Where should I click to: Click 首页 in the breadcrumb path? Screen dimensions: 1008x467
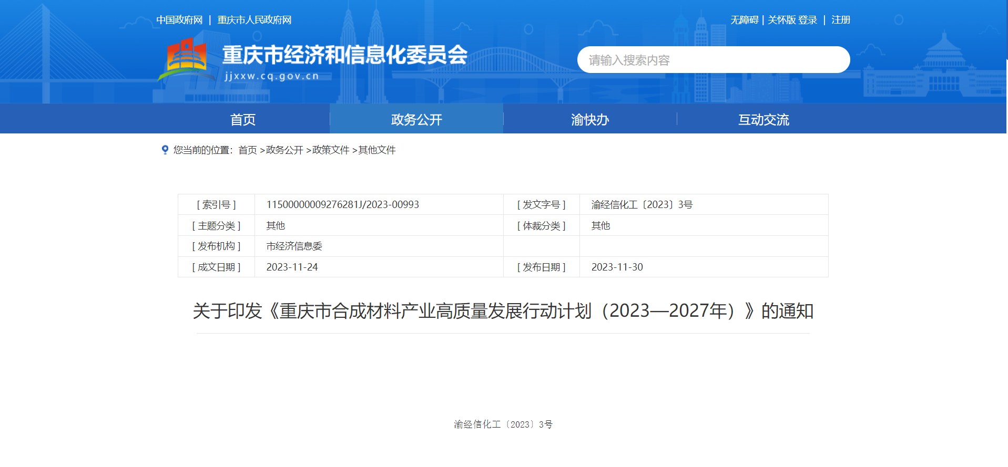coord(248,150)
